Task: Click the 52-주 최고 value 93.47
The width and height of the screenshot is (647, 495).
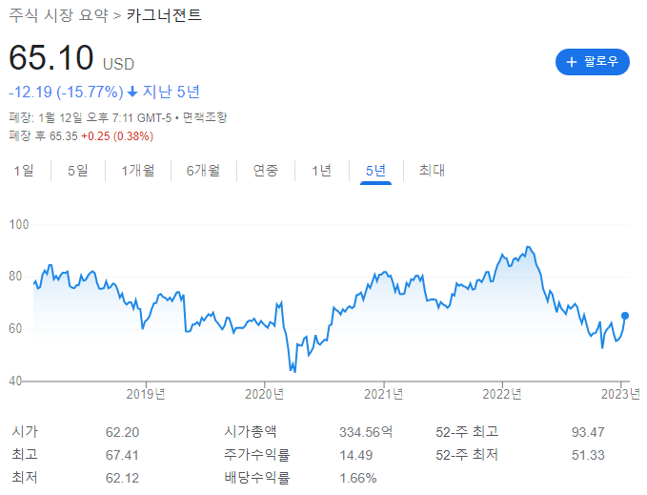Action: point(588,432)
